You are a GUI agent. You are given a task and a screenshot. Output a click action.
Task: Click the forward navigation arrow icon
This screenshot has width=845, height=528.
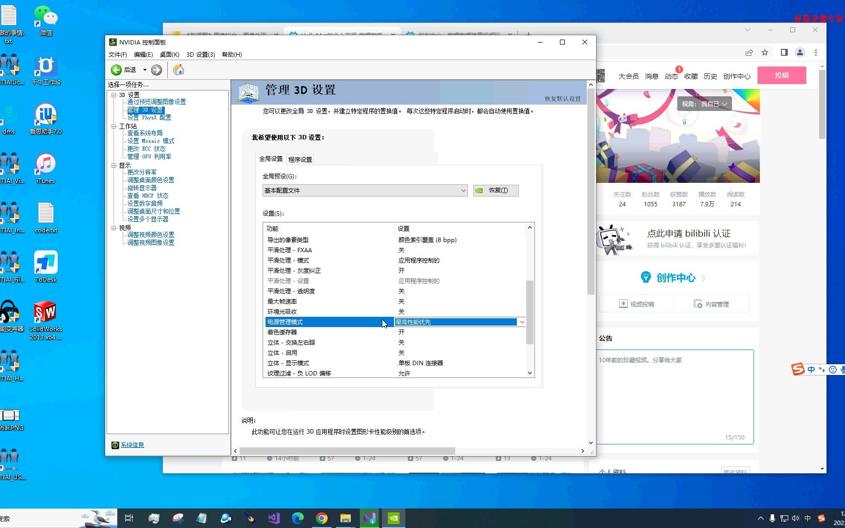(156, 69)
